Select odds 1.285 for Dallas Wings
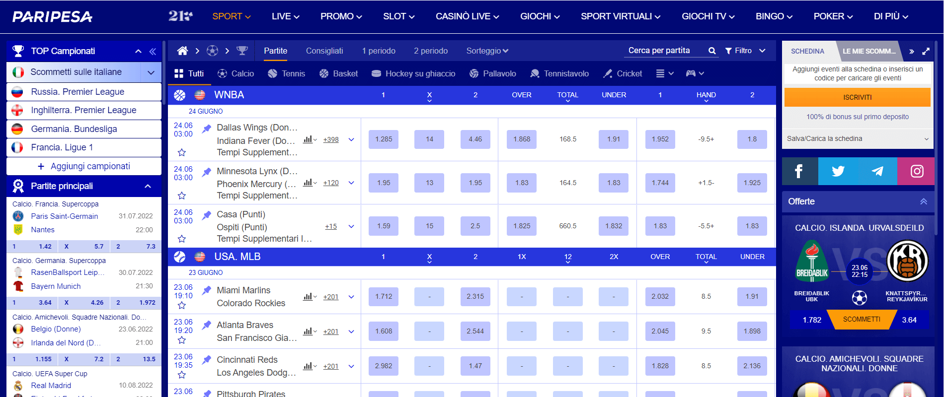This screenshot has height=397, width=944. [384, 139]
